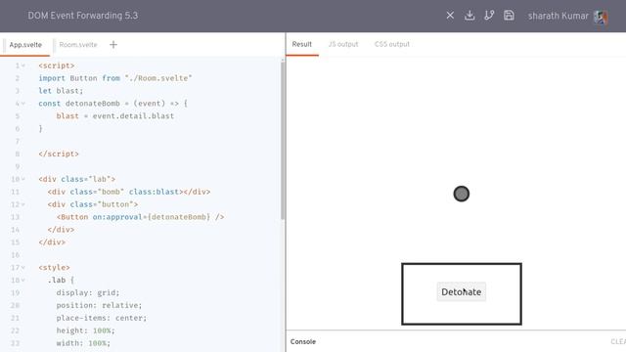Click 'class:blast' on line 11
626x352 pixels.
[154, 192]
